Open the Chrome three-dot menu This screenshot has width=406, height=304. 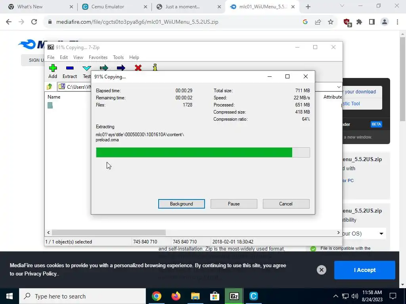pyautogui.click(x=397, y=22)
